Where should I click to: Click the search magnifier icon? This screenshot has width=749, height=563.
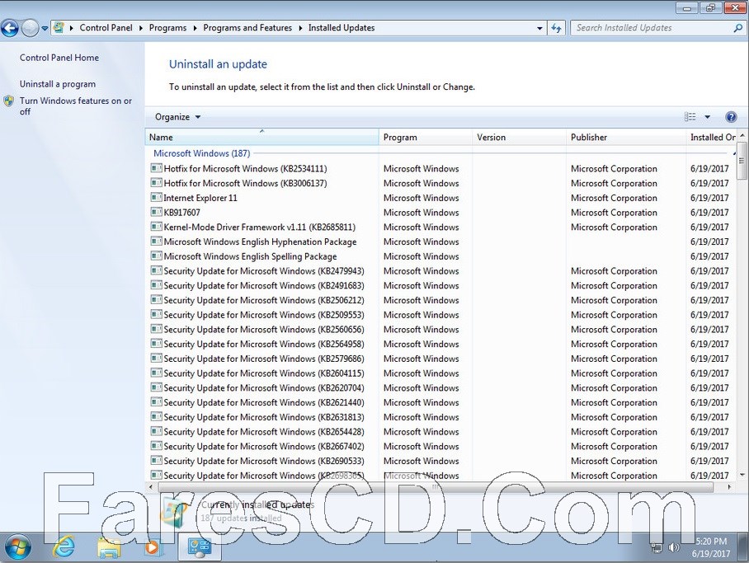(x=737, y=28)
